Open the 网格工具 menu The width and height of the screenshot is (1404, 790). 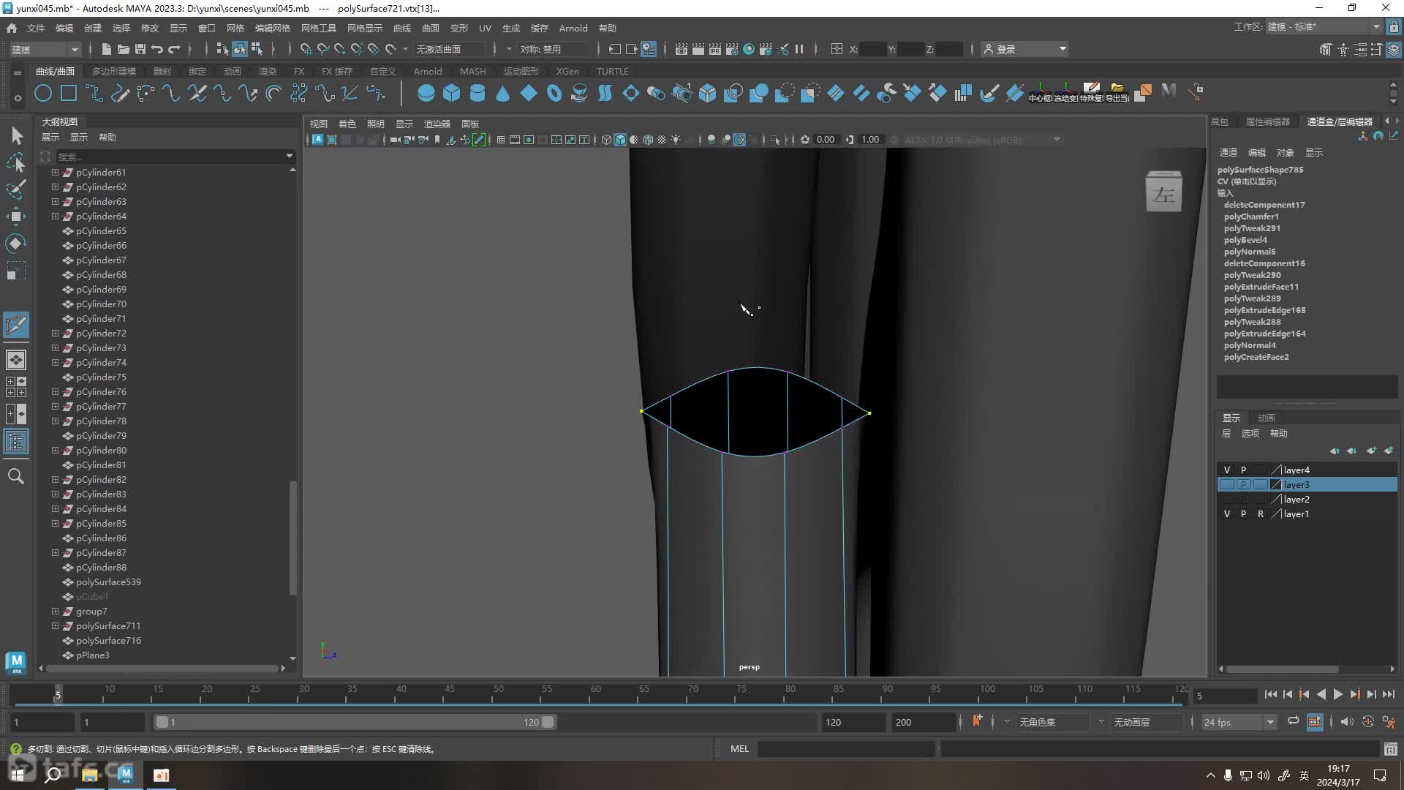318,28
